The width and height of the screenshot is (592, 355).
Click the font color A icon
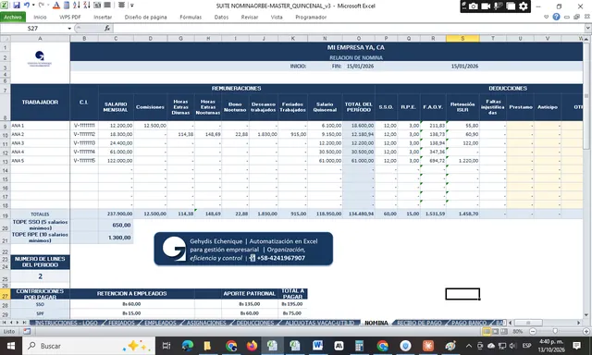coord(56,6)
